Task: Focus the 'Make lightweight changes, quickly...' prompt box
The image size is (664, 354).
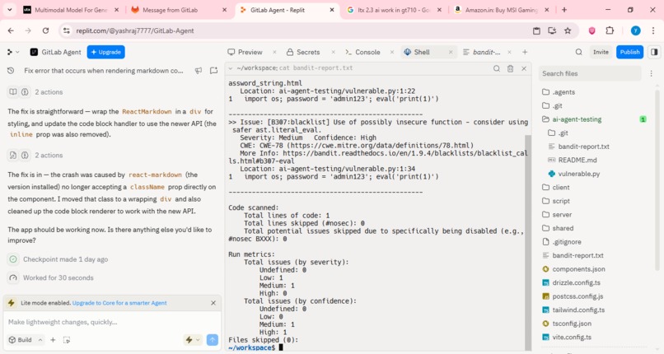Action: tap(112, 322)
